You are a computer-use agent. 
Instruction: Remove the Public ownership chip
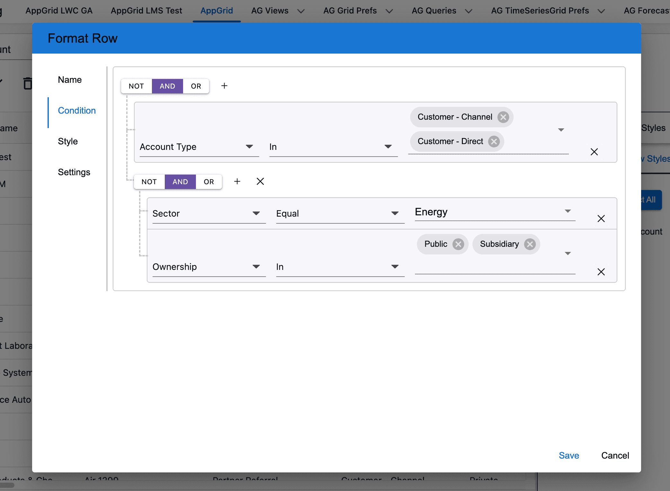click(458, 244)
